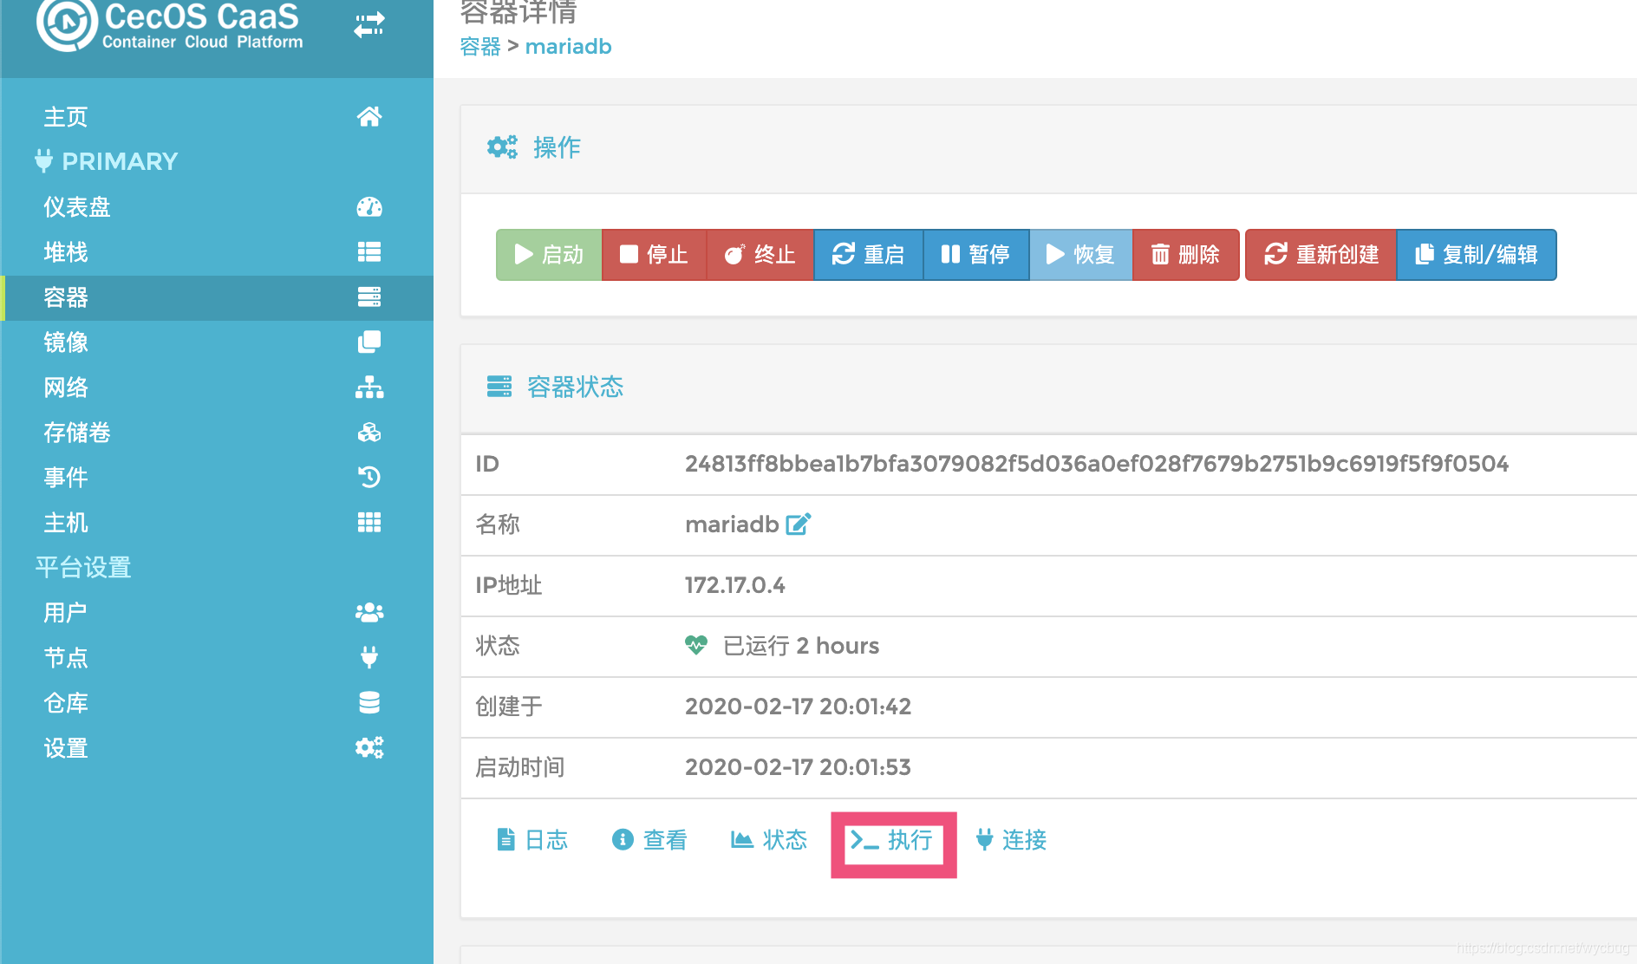Open the 日志 logs link
Screen dimensions: 1637x964
click(x=532, y=839)
